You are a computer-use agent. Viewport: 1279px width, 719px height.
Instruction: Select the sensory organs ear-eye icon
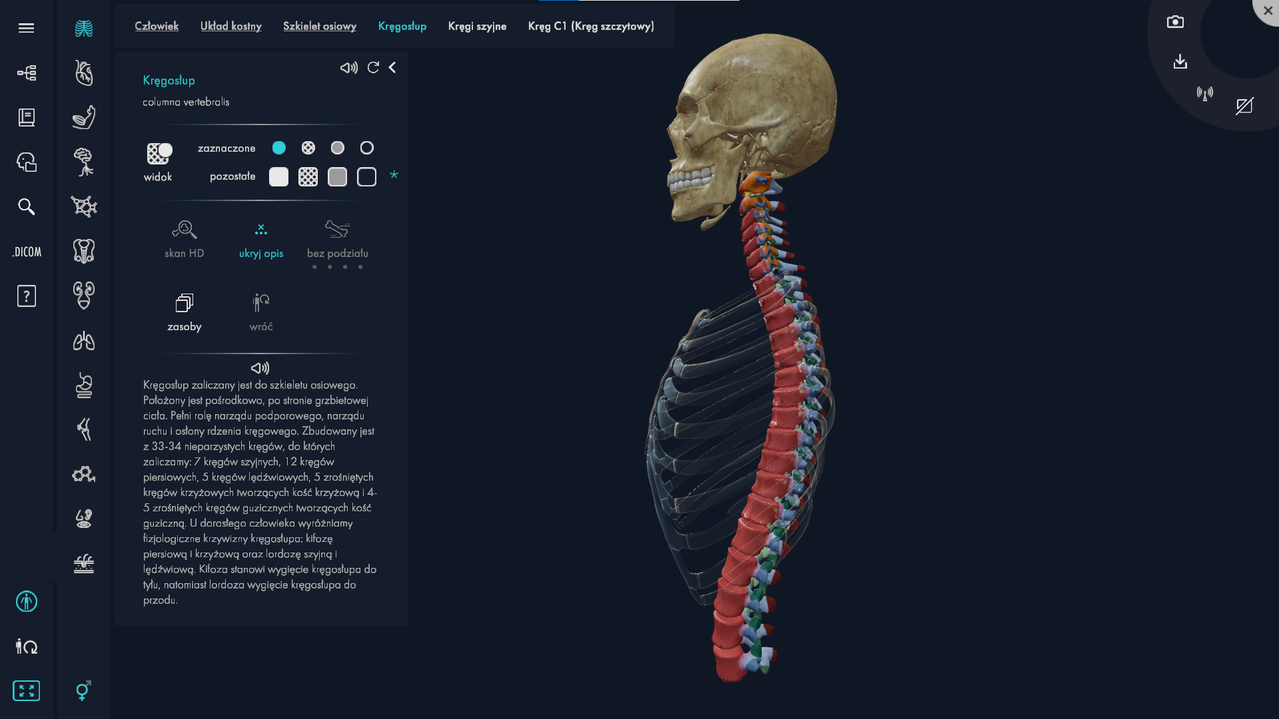[x=84, y=519]
